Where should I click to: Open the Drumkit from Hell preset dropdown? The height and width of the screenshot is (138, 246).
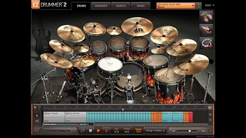[176, 6]
